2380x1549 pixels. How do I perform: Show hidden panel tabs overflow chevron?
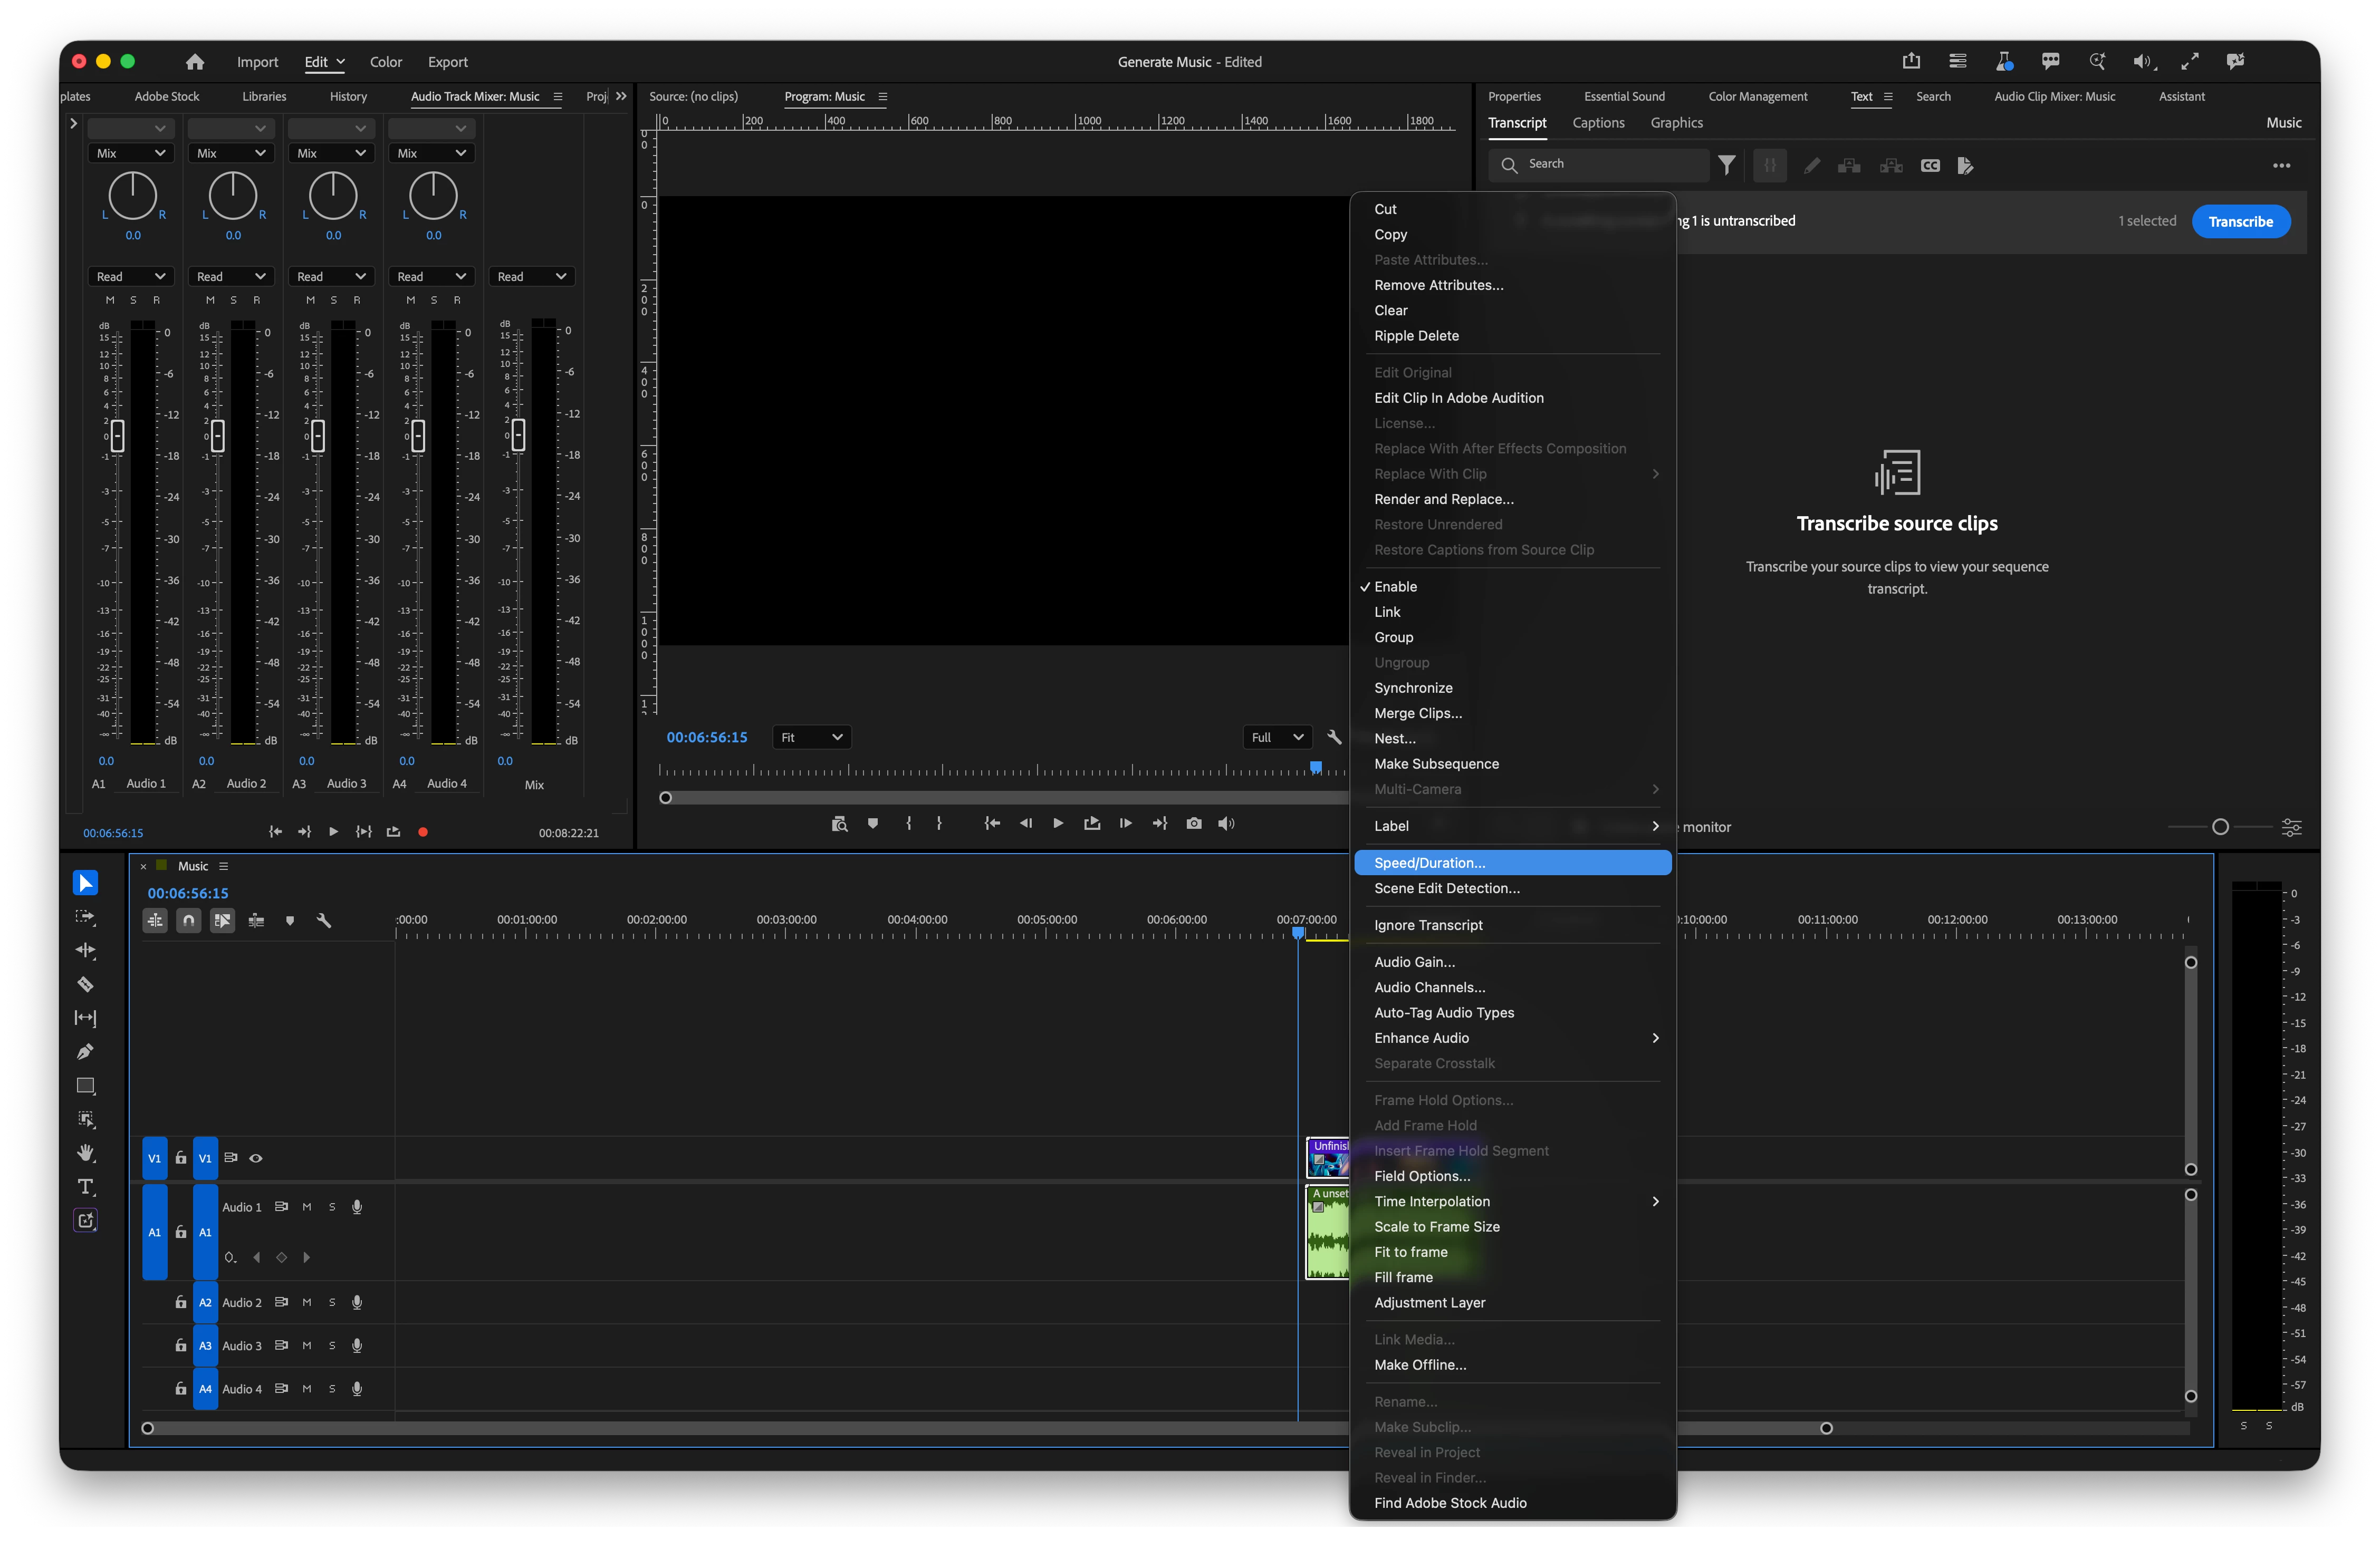coord(621,96)
